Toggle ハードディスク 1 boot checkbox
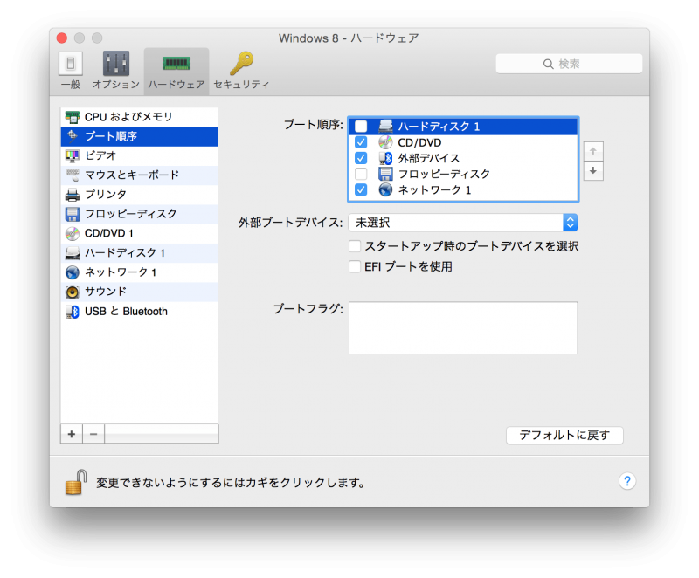699x578 pixels. 361,127
